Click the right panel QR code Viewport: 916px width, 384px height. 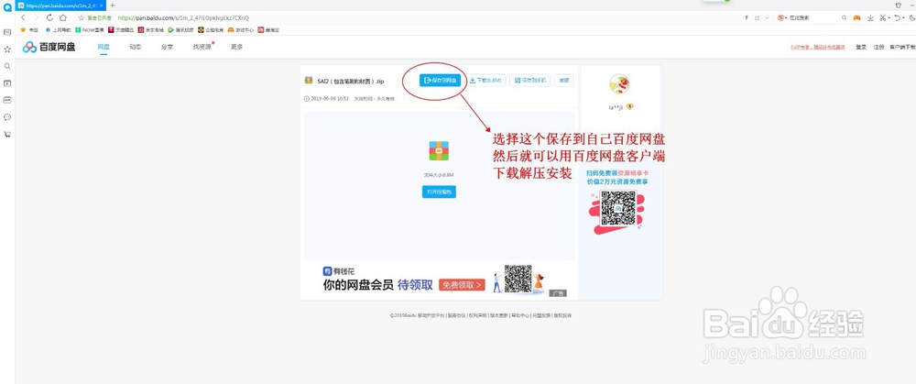click(x=618, y=209)
